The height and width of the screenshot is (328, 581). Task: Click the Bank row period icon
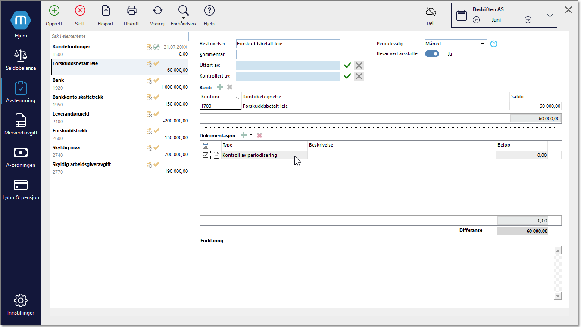tap(149, 81)
